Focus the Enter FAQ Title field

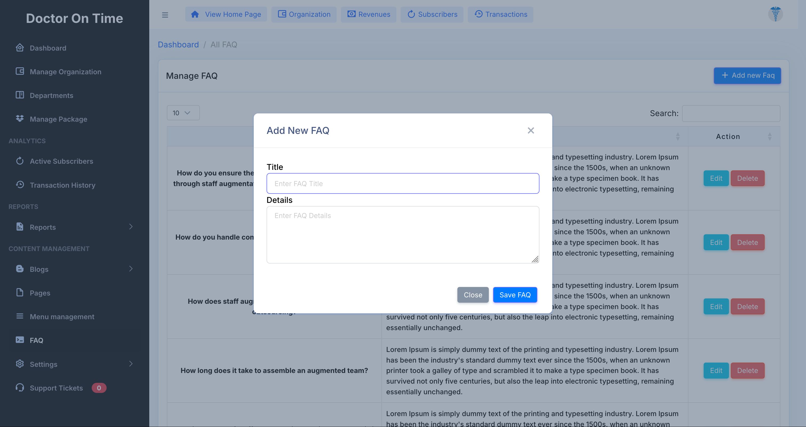click(x=403, y=183)
